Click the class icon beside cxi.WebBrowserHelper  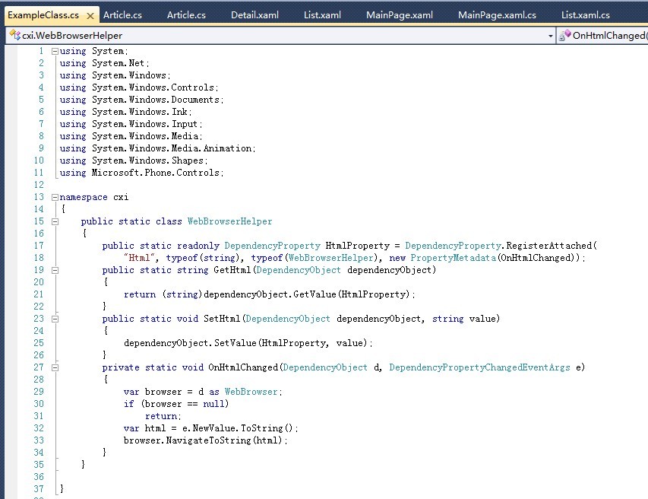click(x=15, y=35)
